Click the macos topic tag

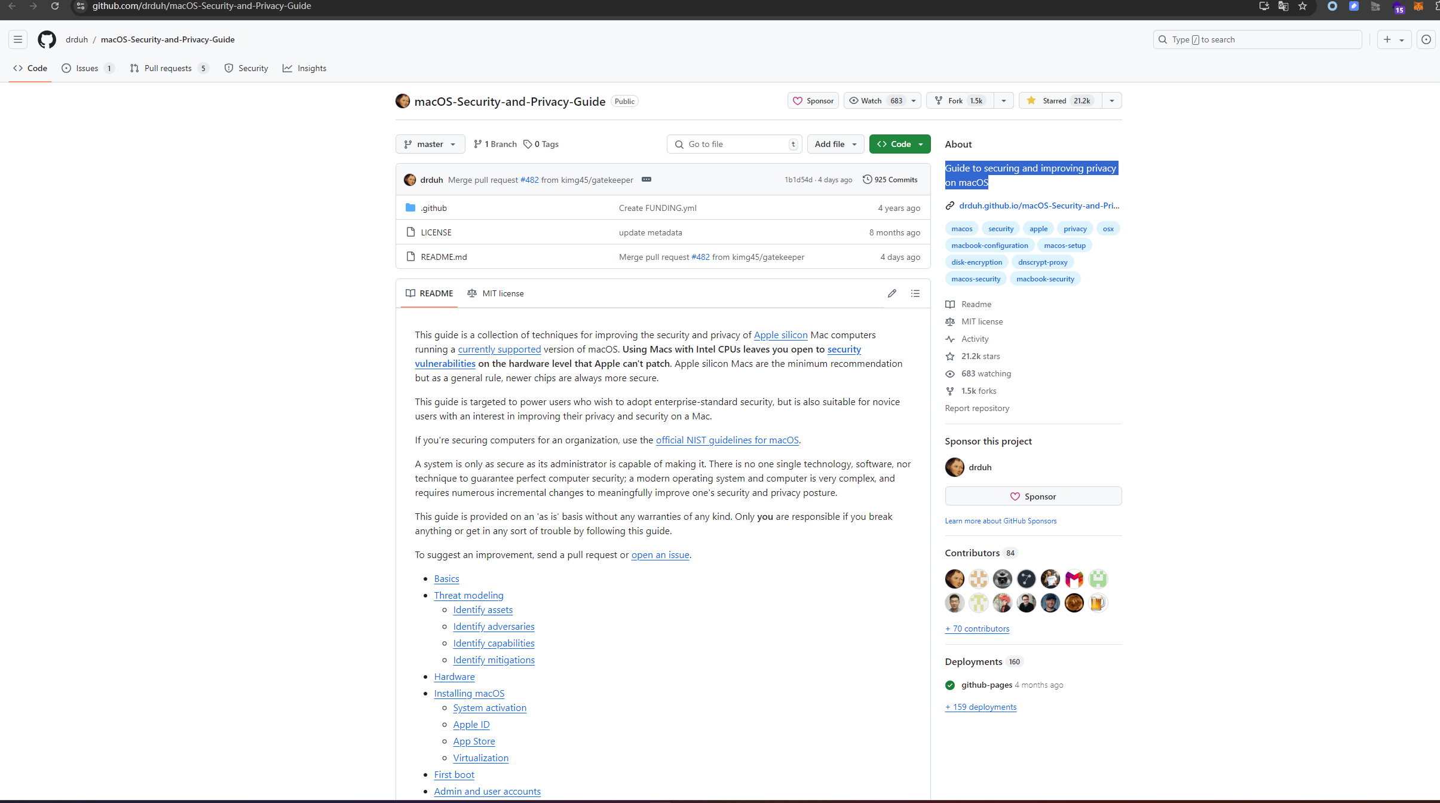click(x=961, y=229)
